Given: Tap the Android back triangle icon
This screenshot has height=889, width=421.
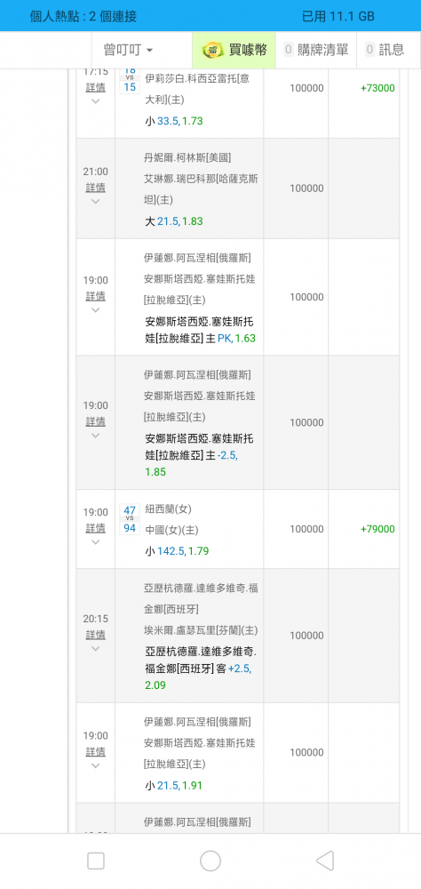Looking at the screenshot, I should tap(325, 861).
